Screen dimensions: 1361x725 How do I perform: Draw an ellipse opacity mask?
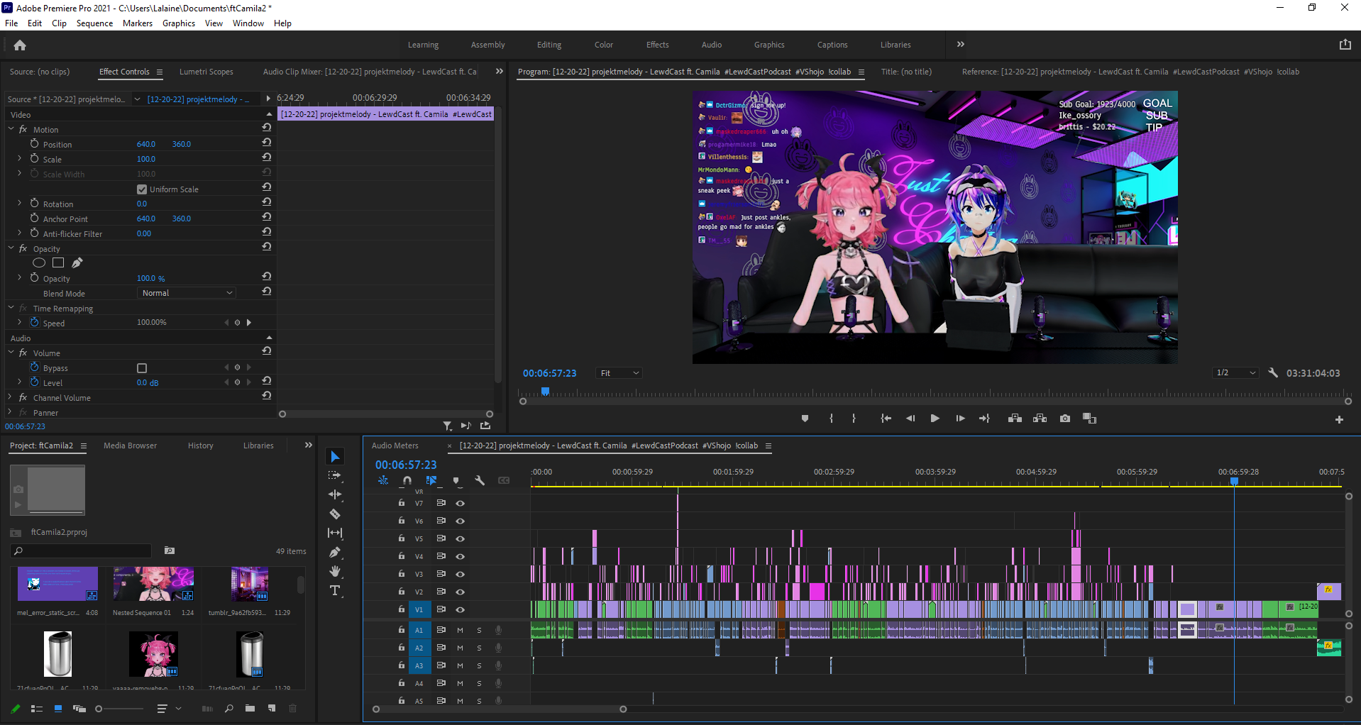click(x=39, y=262)
